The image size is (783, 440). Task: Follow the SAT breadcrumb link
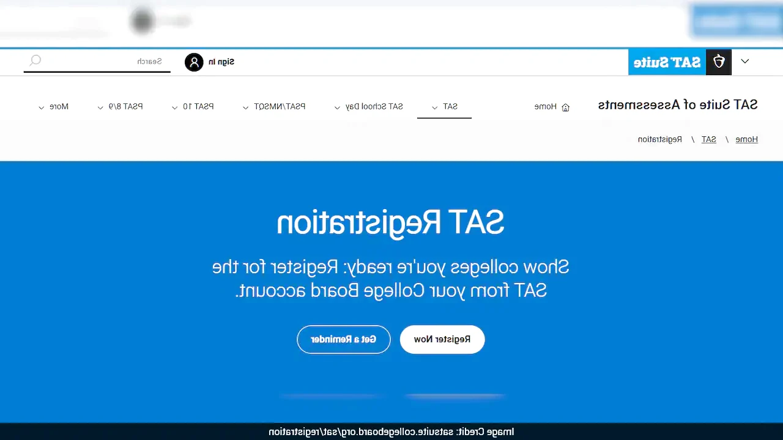[x=708, y=139]
